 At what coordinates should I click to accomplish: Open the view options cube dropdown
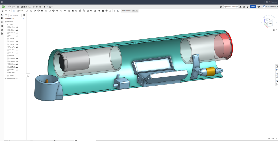[x=274, y=30]
